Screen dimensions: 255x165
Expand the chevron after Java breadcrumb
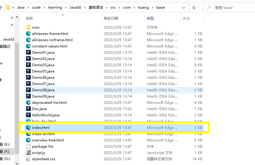click(x=28, y=8)
